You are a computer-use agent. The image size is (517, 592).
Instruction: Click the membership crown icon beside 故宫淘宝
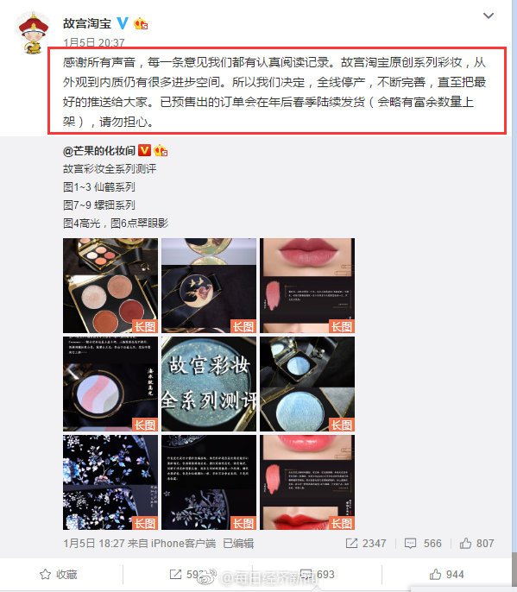pyautogui.click(x=141, y=24)
